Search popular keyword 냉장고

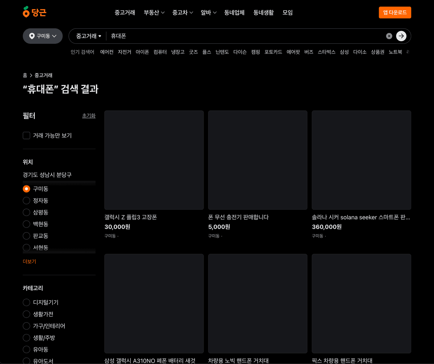coord(178,52)
